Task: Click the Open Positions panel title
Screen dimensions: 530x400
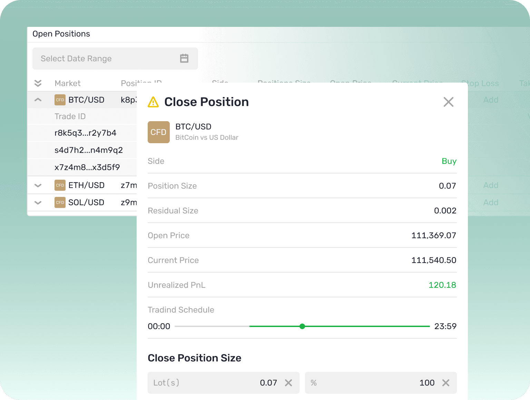Action: coord(61,34)
